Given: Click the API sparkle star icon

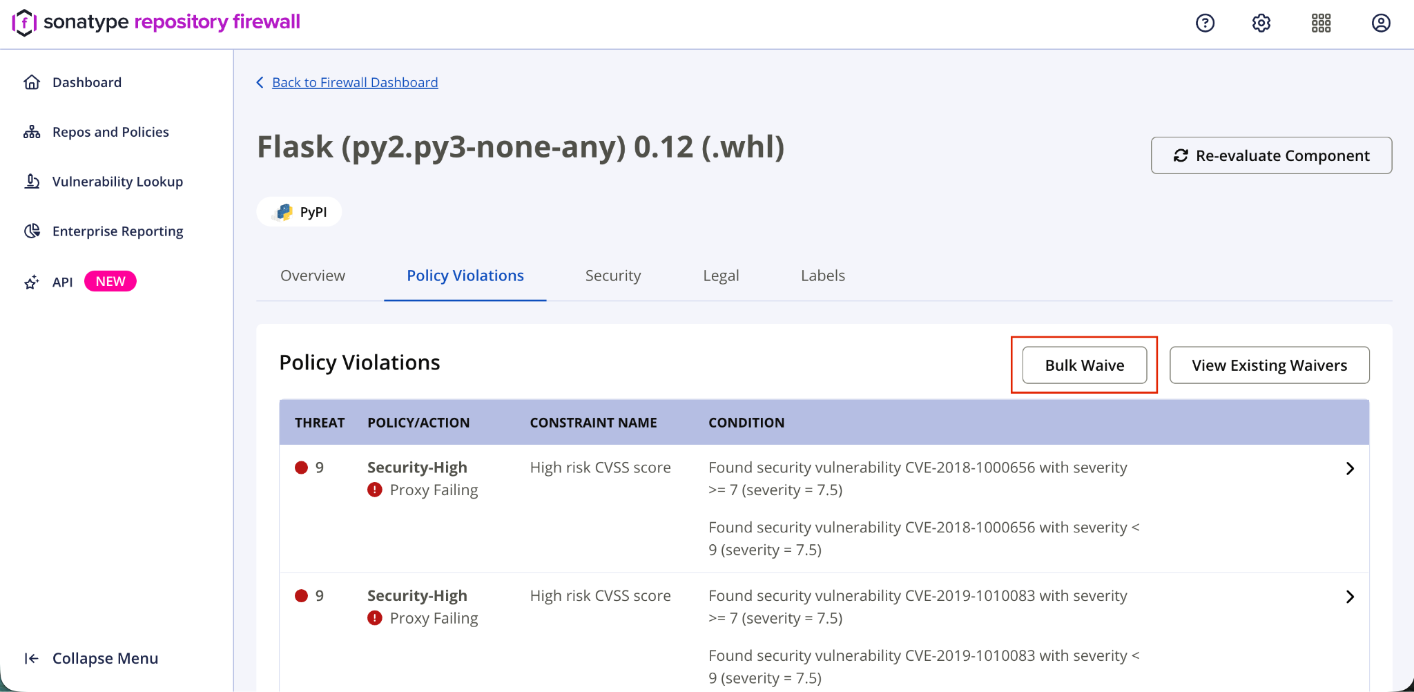Looking at the screenshot, I should tap(32, 282).
